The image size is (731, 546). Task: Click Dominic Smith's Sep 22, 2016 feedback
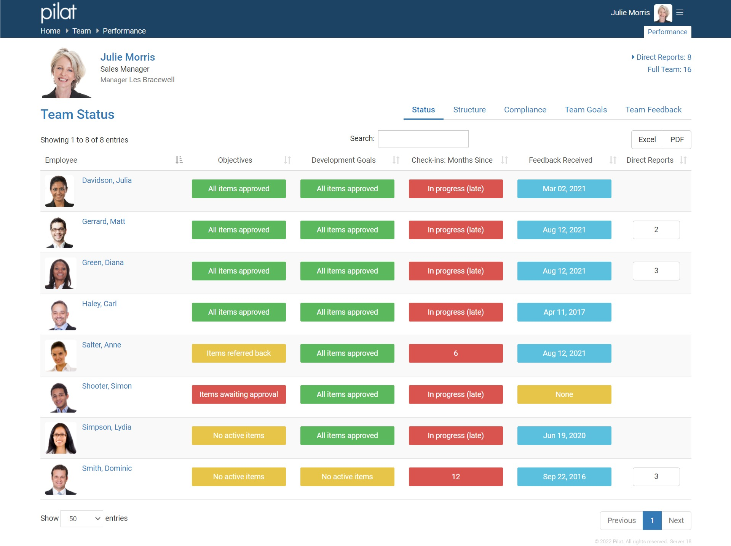(x=564, y=477)
